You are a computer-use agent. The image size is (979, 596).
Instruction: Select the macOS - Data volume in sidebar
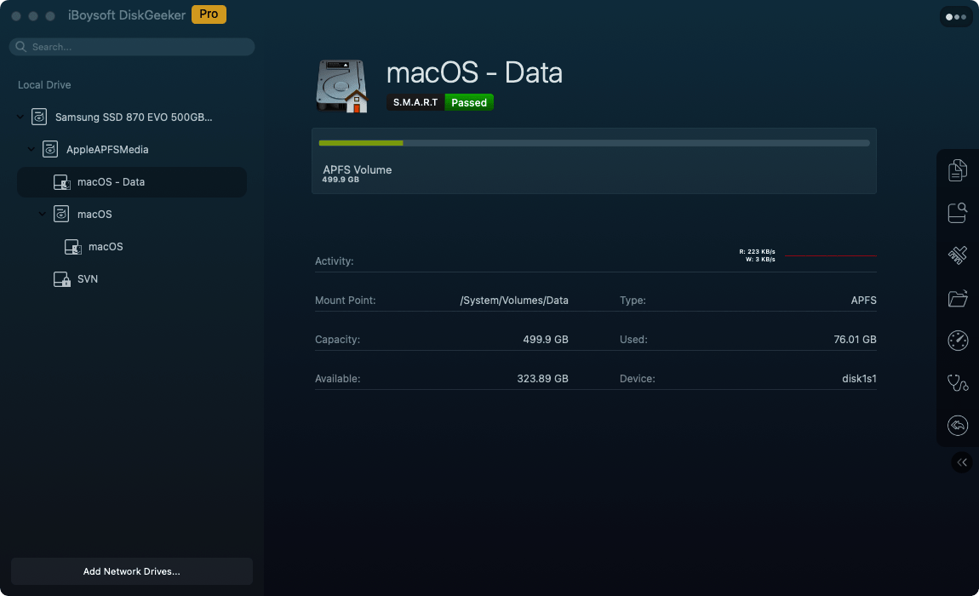[x=111, y=182]
